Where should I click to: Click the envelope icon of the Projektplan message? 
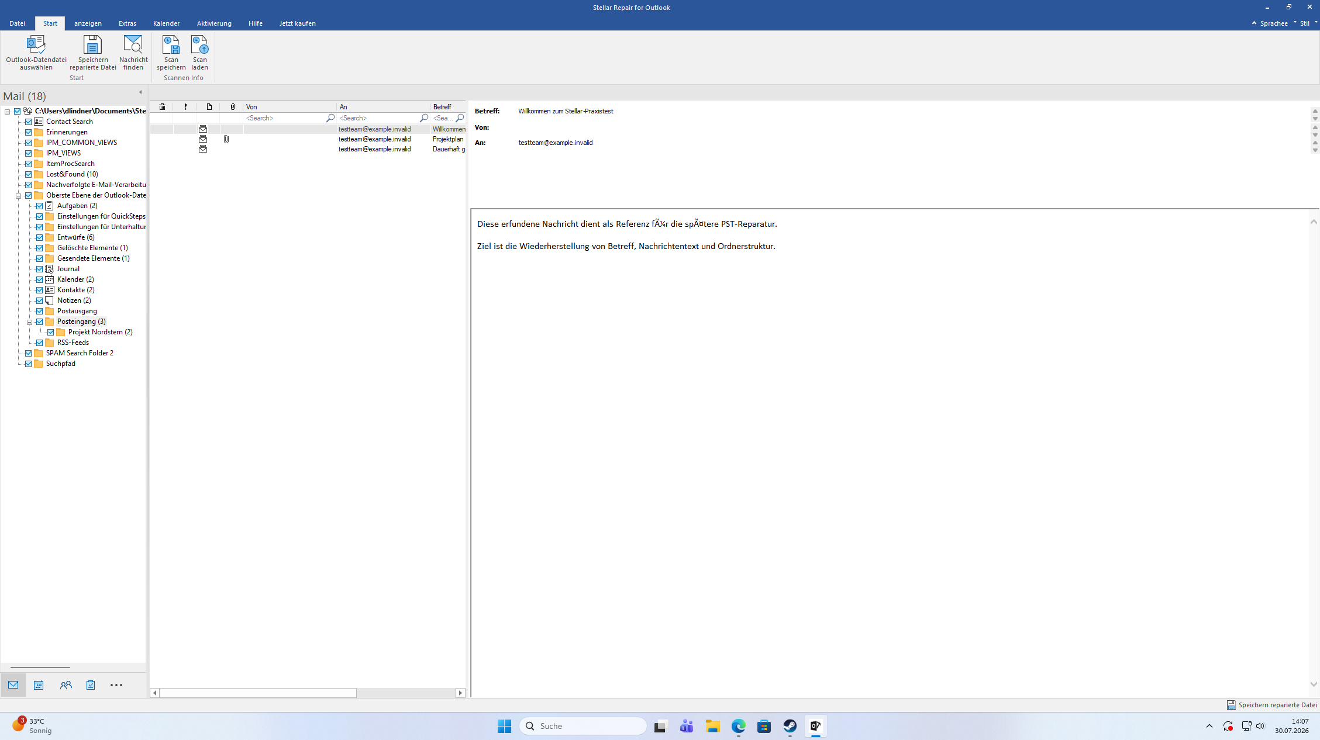(203, 139)
